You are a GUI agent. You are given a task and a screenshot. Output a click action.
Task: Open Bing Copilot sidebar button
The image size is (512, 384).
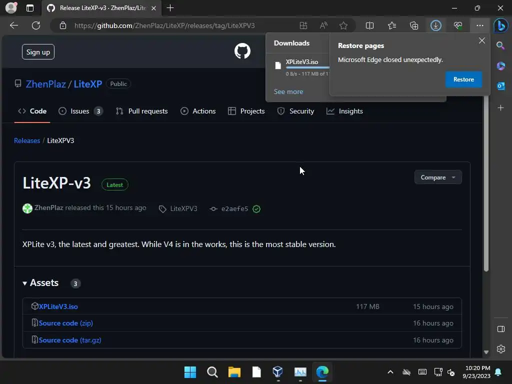point(500,25)
